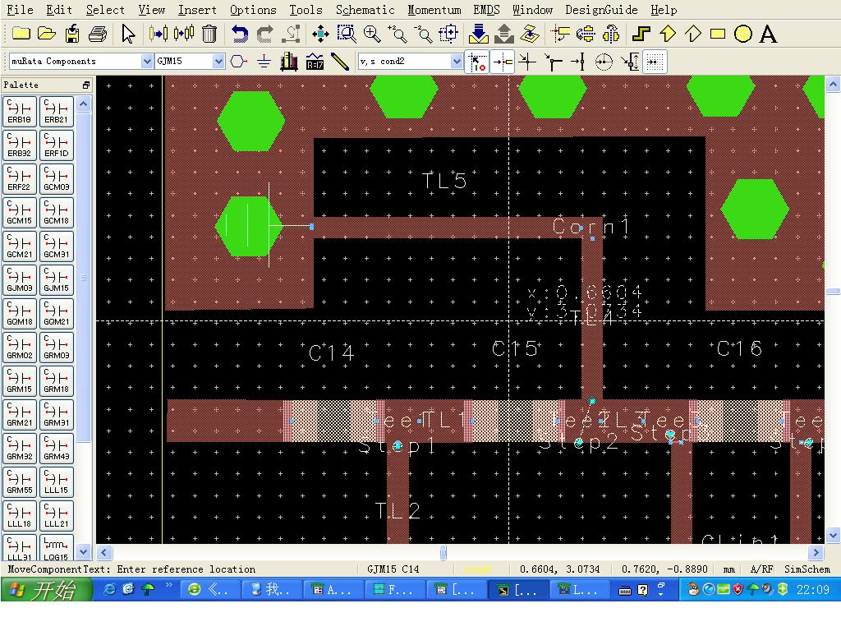Viewport: 841px width, 631px height.
Task: Select the Insert Rectangle tool
Action: [718, 34]
